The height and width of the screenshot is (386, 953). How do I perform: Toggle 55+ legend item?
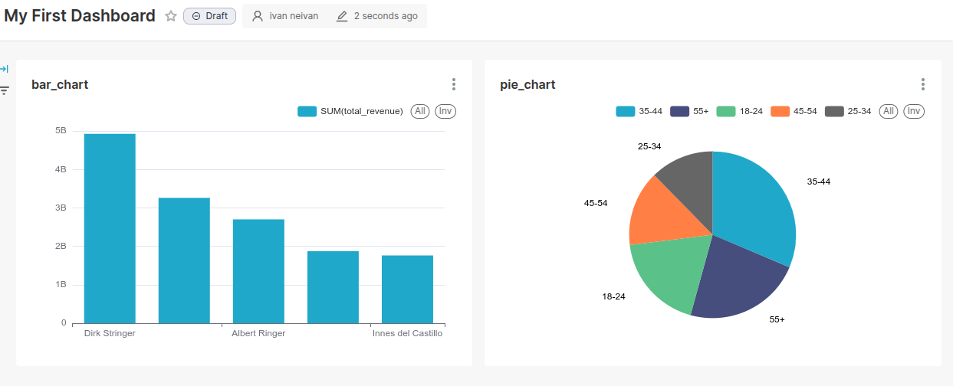(x=689, y=112)
